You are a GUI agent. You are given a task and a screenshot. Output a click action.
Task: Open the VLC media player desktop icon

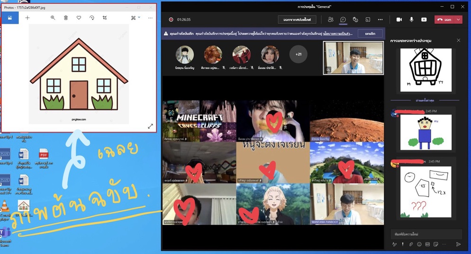click(x=5, y=210)
